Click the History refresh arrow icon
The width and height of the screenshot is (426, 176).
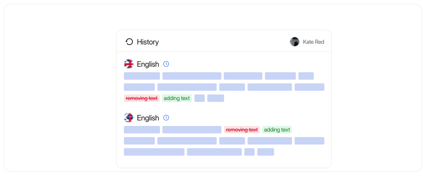click(129, 42)
